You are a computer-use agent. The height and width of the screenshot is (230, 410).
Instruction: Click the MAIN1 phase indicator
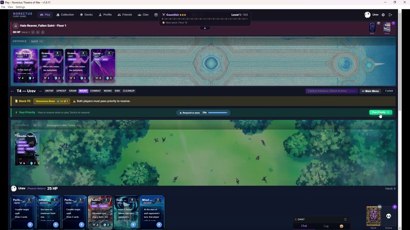[83, 91]
